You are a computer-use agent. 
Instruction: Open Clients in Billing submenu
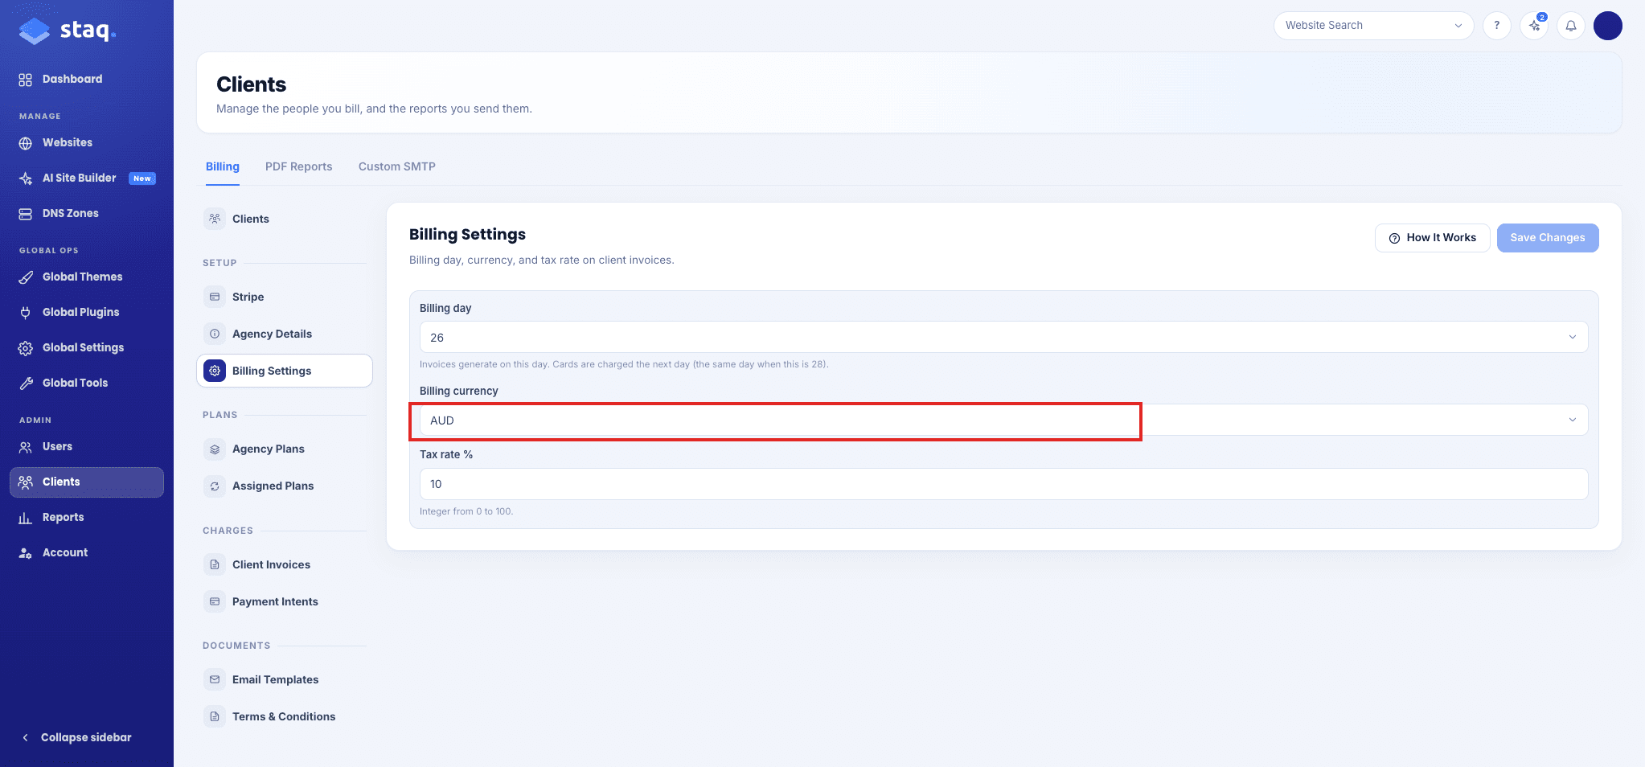coord(285,219)
